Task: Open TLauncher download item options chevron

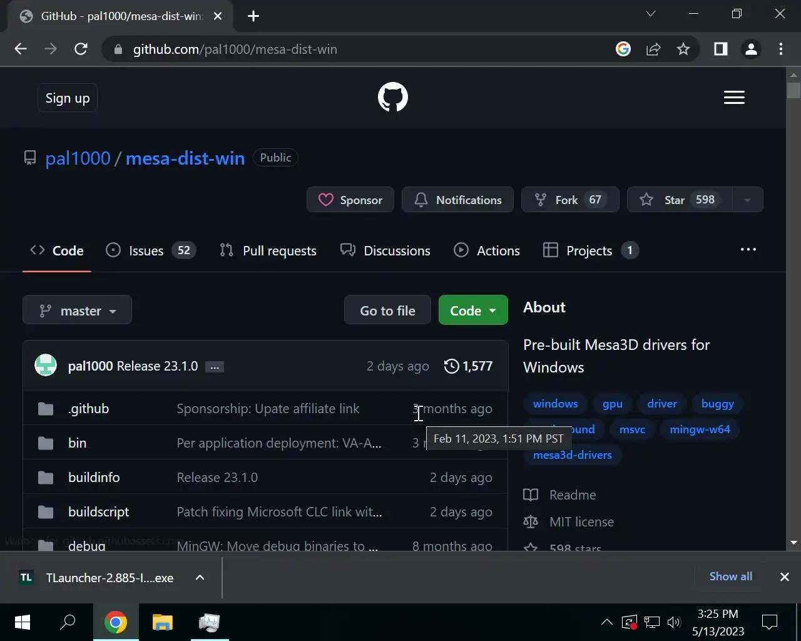Action: (200, 577)
